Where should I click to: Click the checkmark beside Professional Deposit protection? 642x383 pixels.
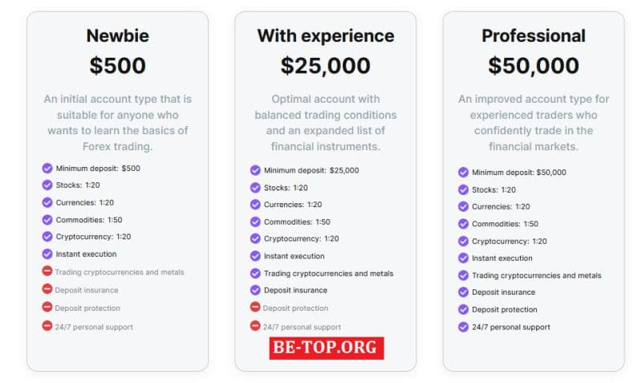[463, 309]
